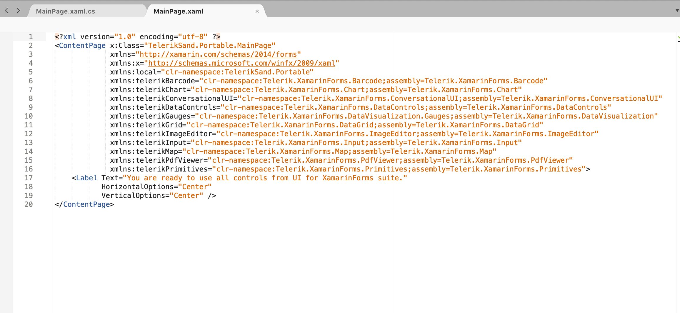Click line number 8 in the gutter
Image resolution: width=680 pixels, height=313 pixels.
coord(31,99)
